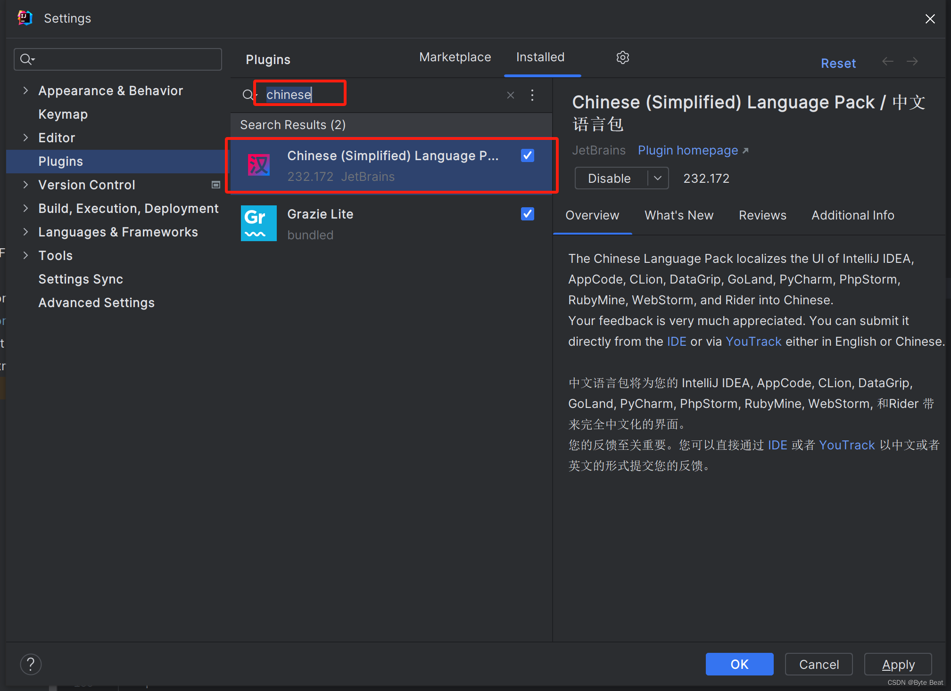Navigate back with the left arrow
Screen dimensions: 951x691
[x=887, y=62]
